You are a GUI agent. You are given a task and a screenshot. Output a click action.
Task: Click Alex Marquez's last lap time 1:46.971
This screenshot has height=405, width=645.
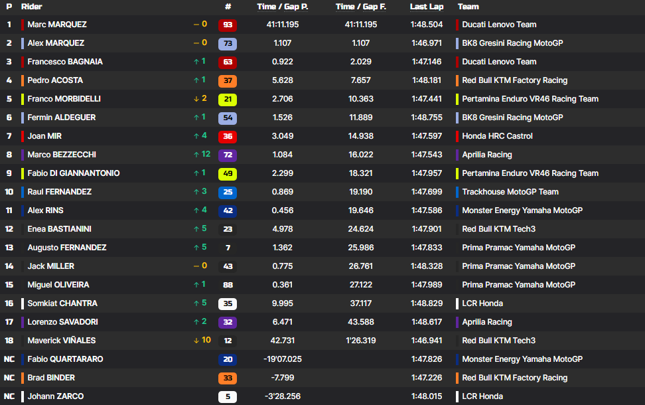(427, 43)
